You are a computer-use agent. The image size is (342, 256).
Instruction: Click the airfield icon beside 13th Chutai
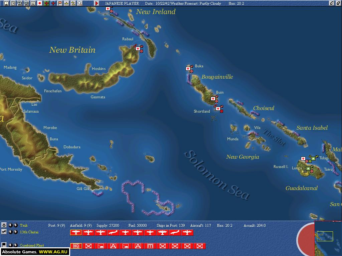click(4, 232)
